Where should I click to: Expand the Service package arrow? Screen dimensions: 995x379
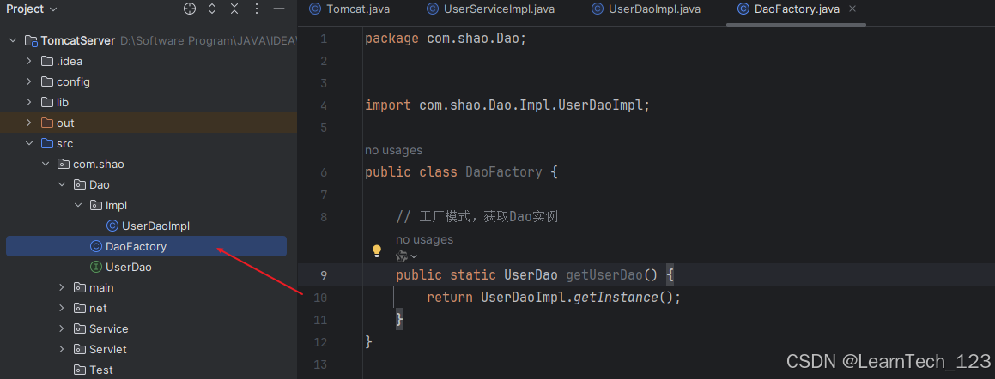tap(62, 329)
